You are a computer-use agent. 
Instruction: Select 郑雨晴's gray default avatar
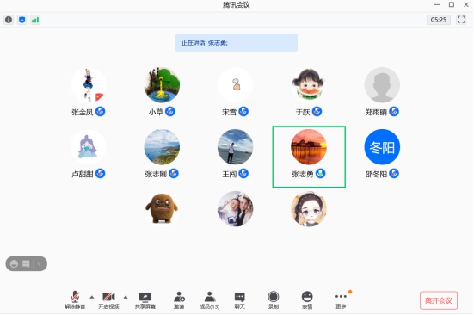click(382, 85)
